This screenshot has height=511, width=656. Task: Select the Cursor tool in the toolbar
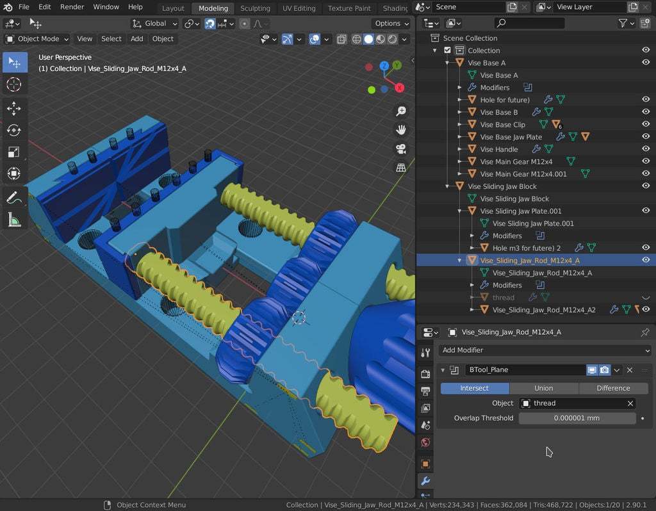(x=14, y=85)
